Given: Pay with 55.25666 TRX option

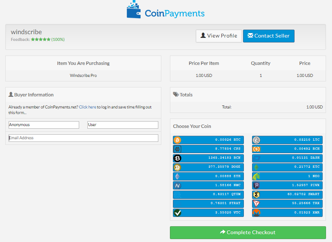Looking at the screenshot, I should (x=287, y=203).
